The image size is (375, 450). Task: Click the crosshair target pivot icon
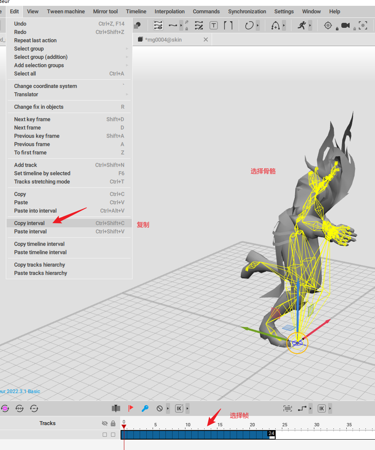328,25
